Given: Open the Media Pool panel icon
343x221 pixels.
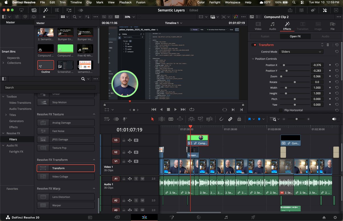Looking at the screenshot, I should point(34,10).
